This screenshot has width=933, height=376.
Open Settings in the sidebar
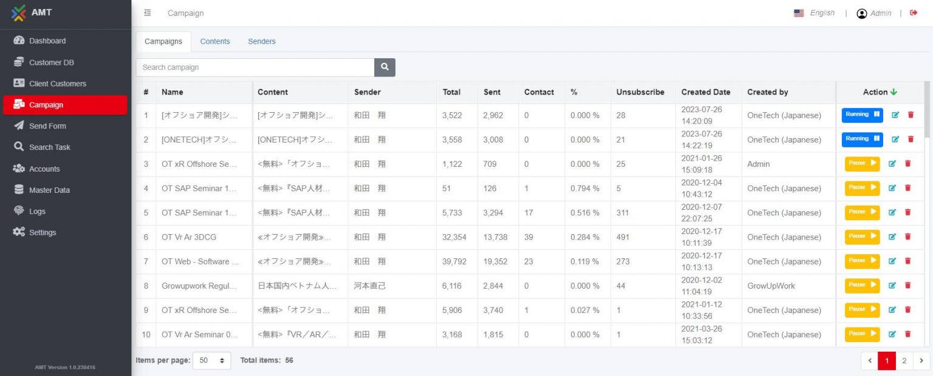click(x=66, y=232)
